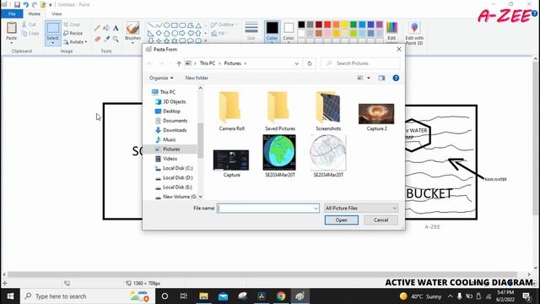Select the Saved Pictures folder
Viewport: 540px width, 304px height.
click(x=279, y=111)
